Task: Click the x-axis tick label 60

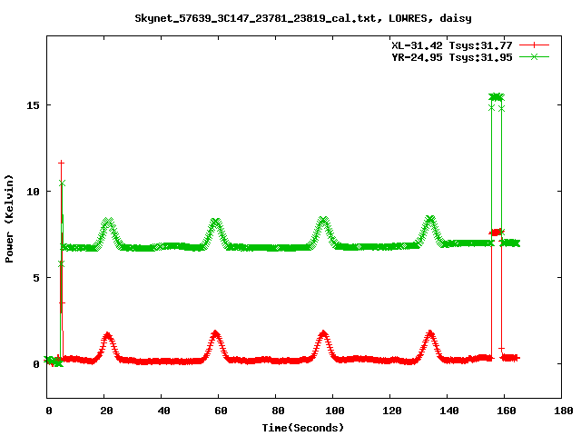Action: click(x=221, y=411)
